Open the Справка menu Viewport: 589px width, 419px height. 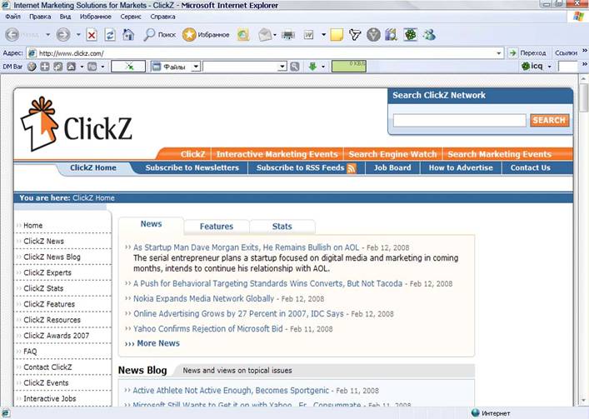pos(162,17)
